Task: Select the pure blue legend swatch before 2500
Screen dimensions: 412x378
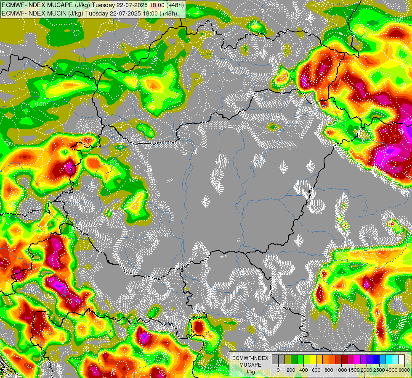Action: click(x=376, y=359)
